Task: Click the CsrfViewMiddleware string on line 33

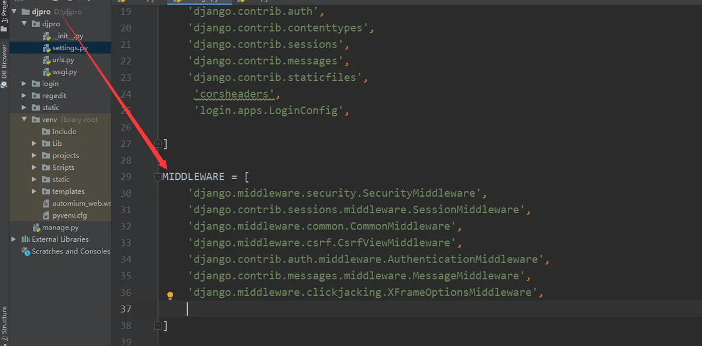Action: (322, 242)
